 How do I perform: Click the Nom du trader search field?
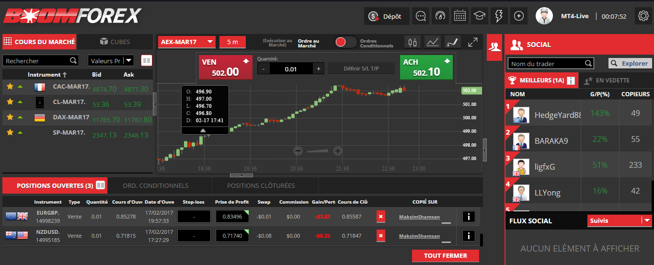pos(546,63)
